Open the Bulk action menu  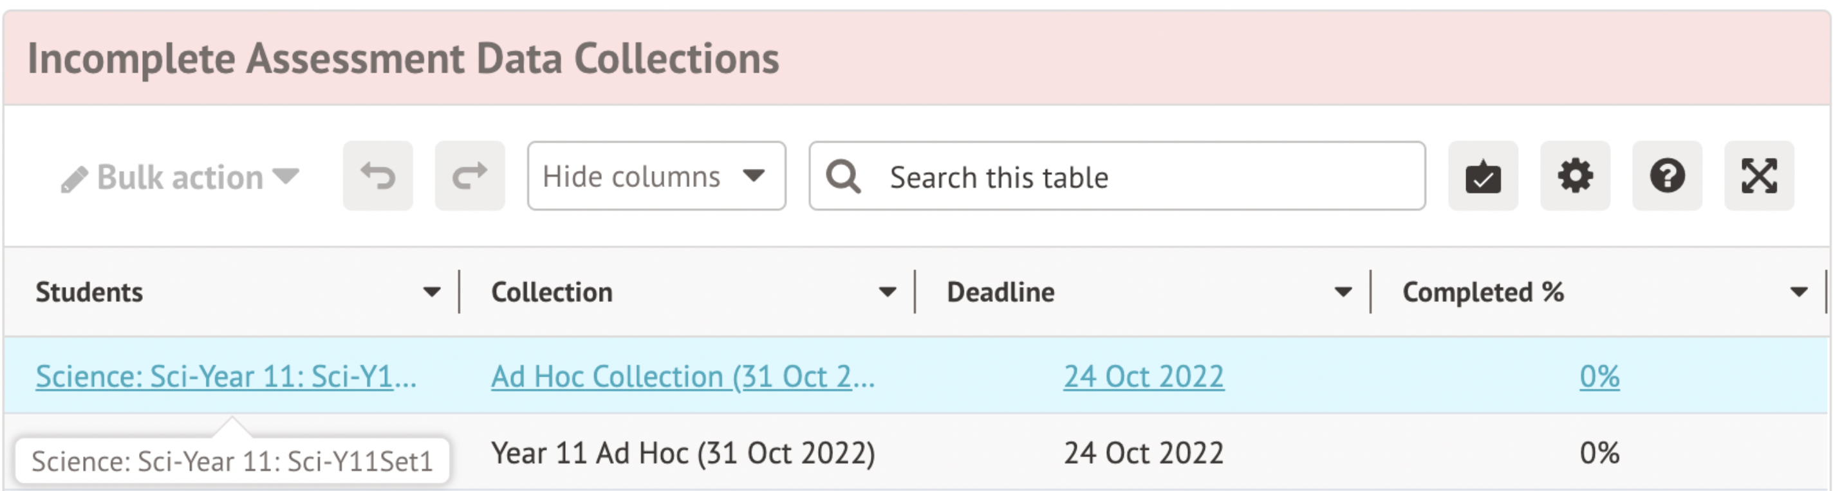pyautogui.click(x=180, y=177)
